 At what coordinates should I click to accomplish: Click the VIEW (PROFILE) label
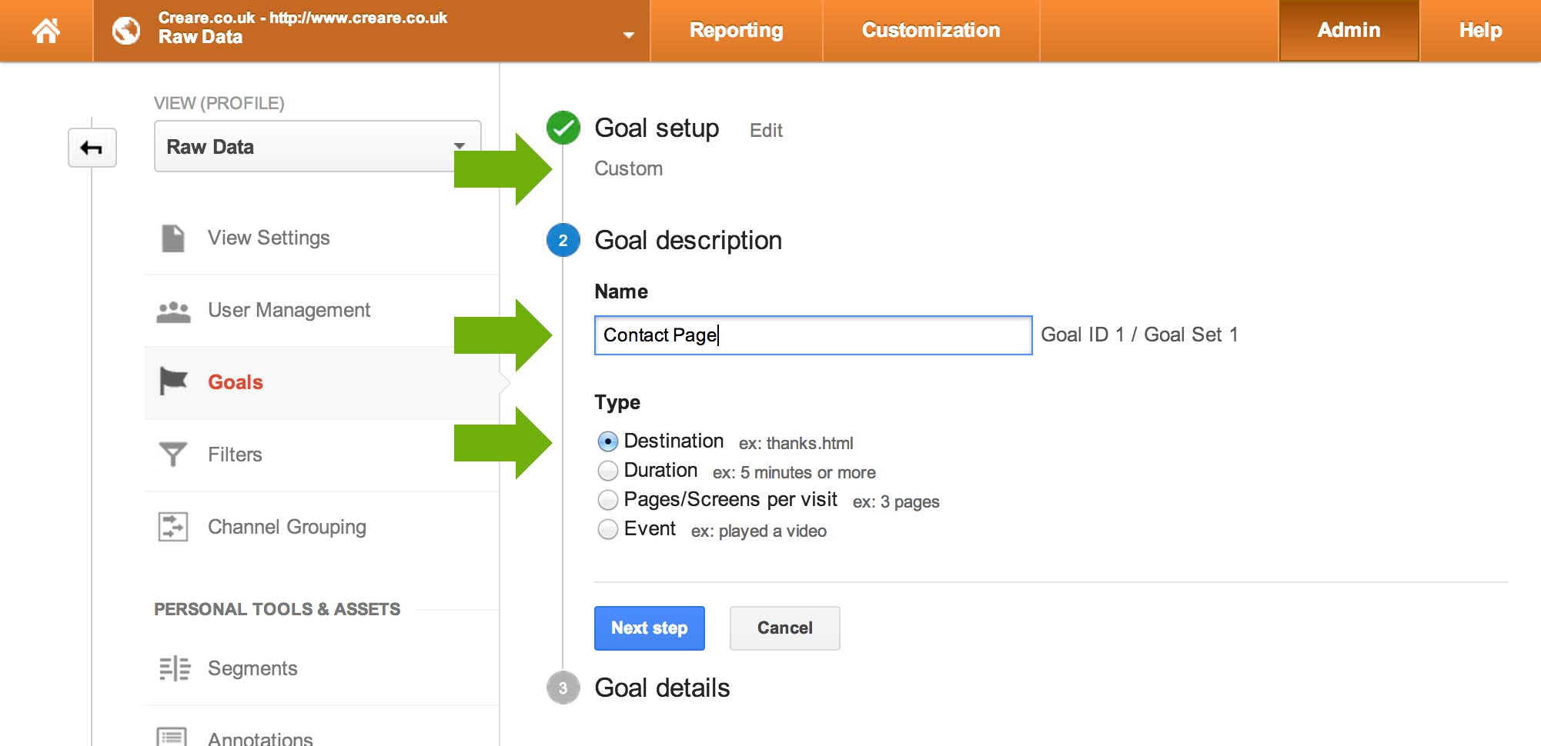tap(219, 103)
